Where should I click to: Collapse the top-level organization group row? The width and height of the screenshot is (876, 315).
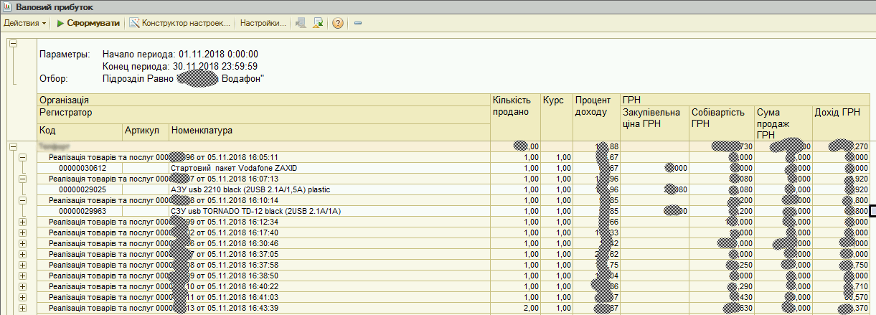point(13,146)
